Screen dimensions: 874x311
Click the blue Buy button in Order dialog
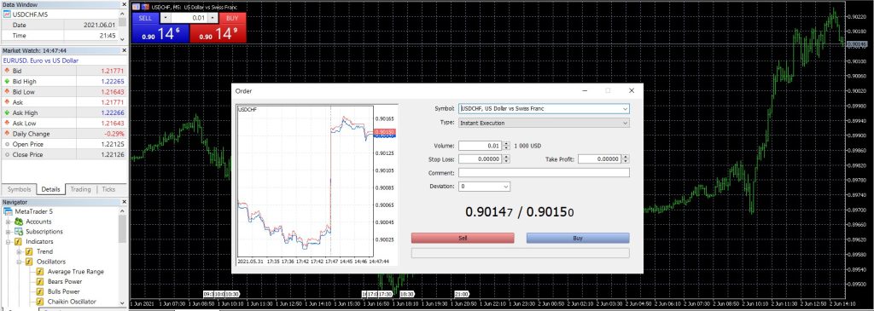[x=578, y=238]
